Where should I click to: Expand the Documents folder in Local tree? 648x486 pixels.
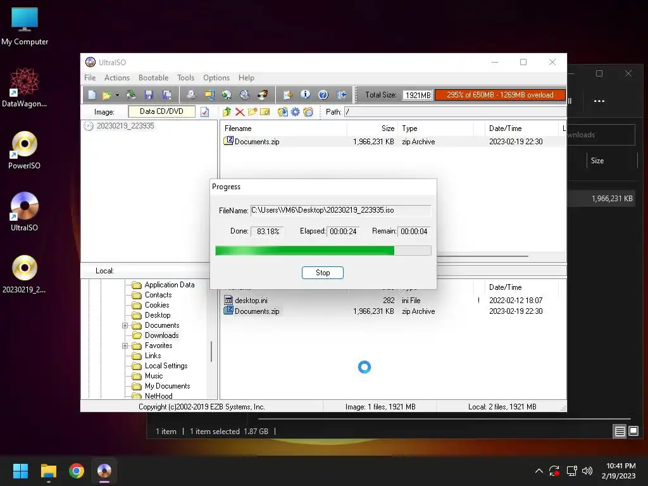pyautogui.click(x=125, y=326)
